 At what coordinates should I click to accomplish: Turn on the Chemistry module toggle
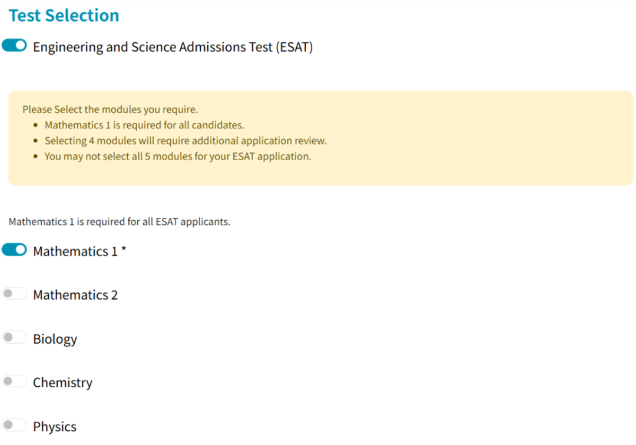coord(14,381)
